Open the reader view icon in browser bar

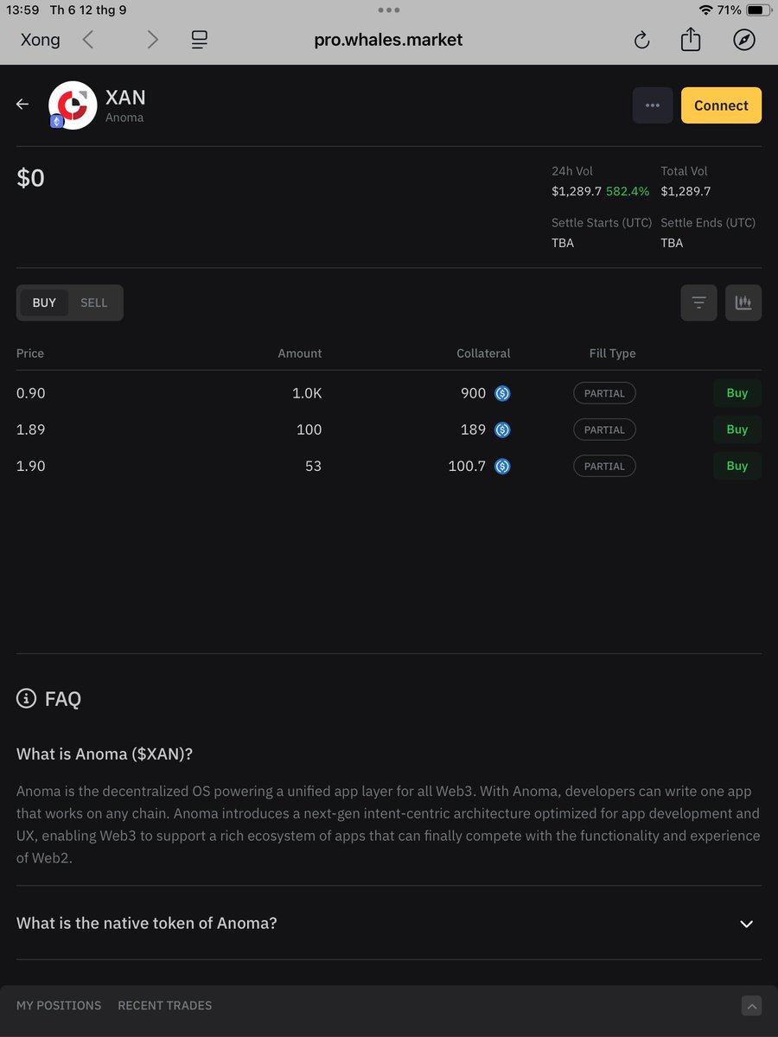(x=200, y=40)
